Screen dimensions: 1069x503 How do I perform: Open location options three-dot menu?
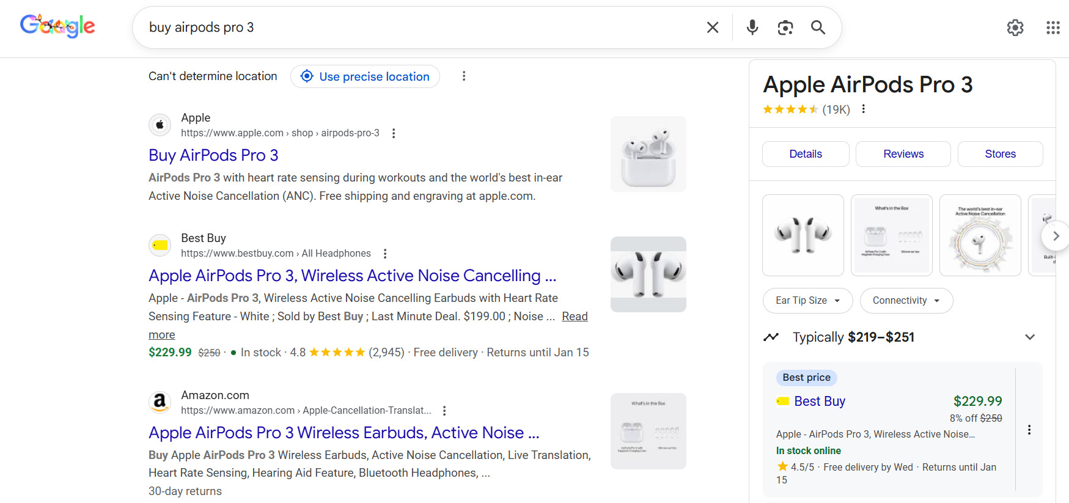[x=464, y=76]
